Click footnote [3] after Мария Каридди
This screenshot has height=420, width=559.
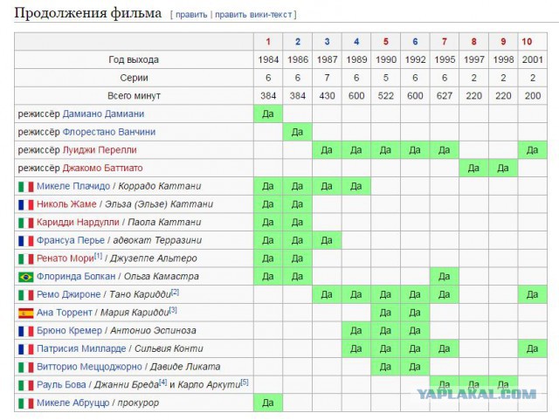[x=173, y=310]
